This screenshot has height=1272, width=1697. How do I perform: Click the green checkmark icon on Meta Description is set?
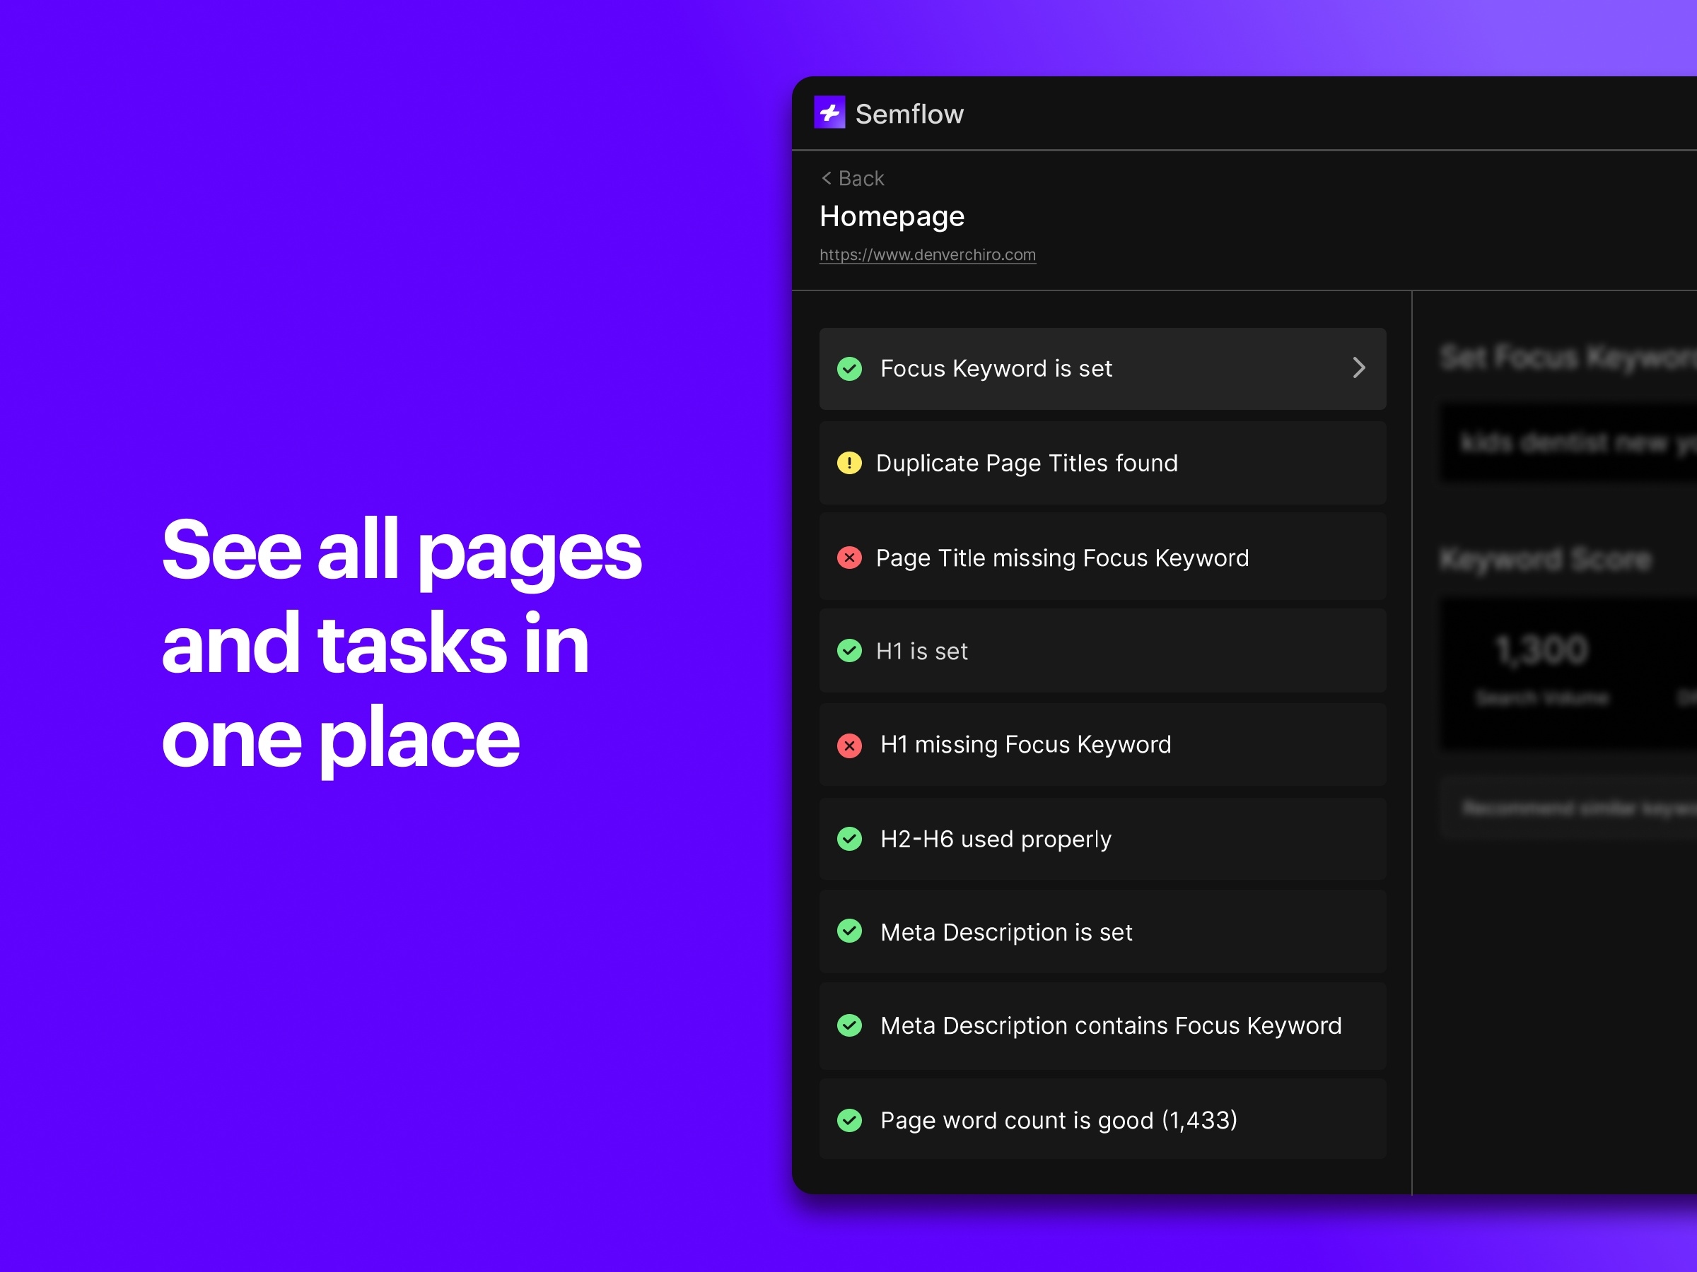click(850, 931)
